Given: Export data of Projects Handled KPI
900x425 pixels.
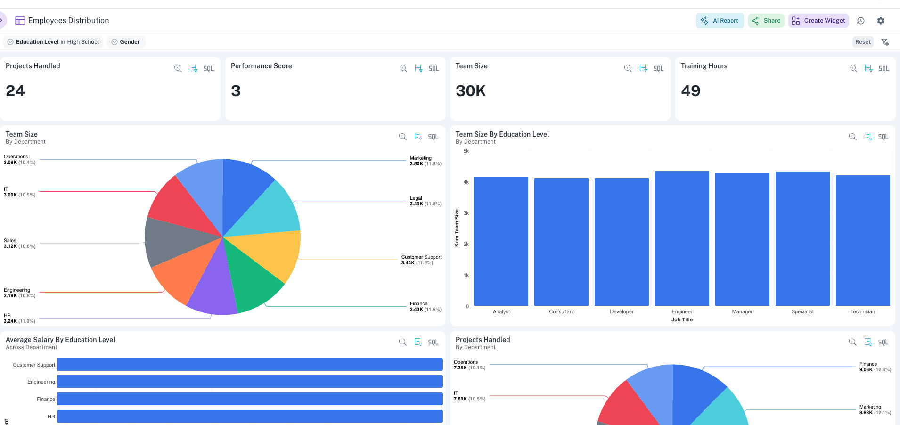Looking at the screenshot, I should (x=193, y=68).
